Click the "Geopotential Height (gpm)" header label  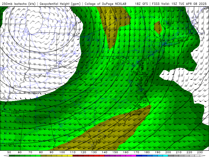(60, 4)
